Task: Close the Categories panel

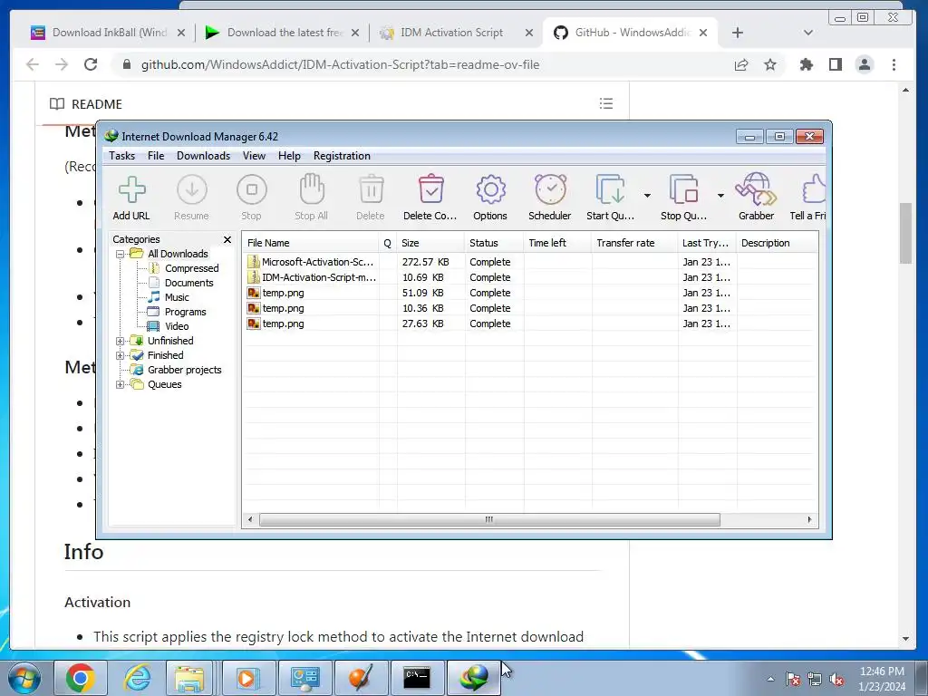Action: [x=227, y=239]
